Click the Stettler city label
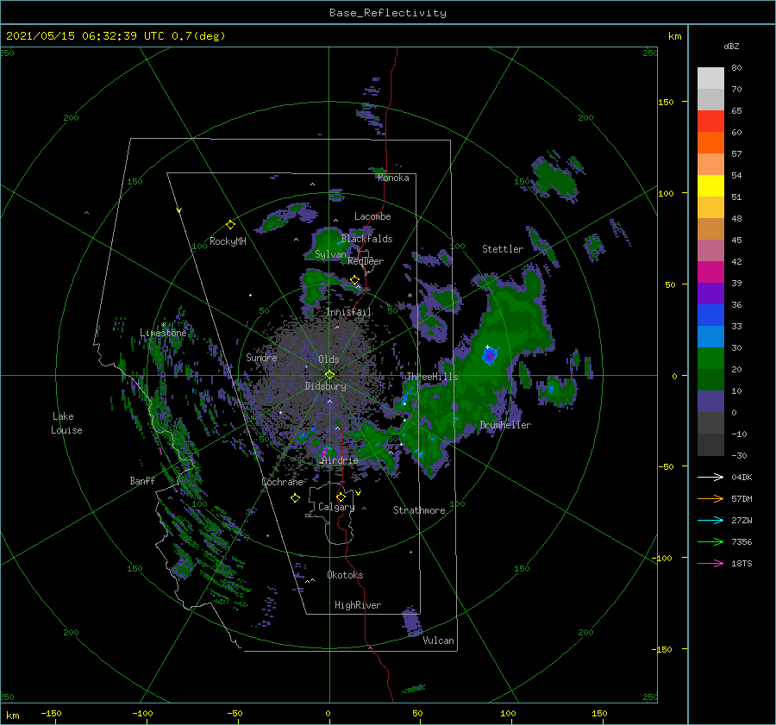 click(x=503, y=249)
